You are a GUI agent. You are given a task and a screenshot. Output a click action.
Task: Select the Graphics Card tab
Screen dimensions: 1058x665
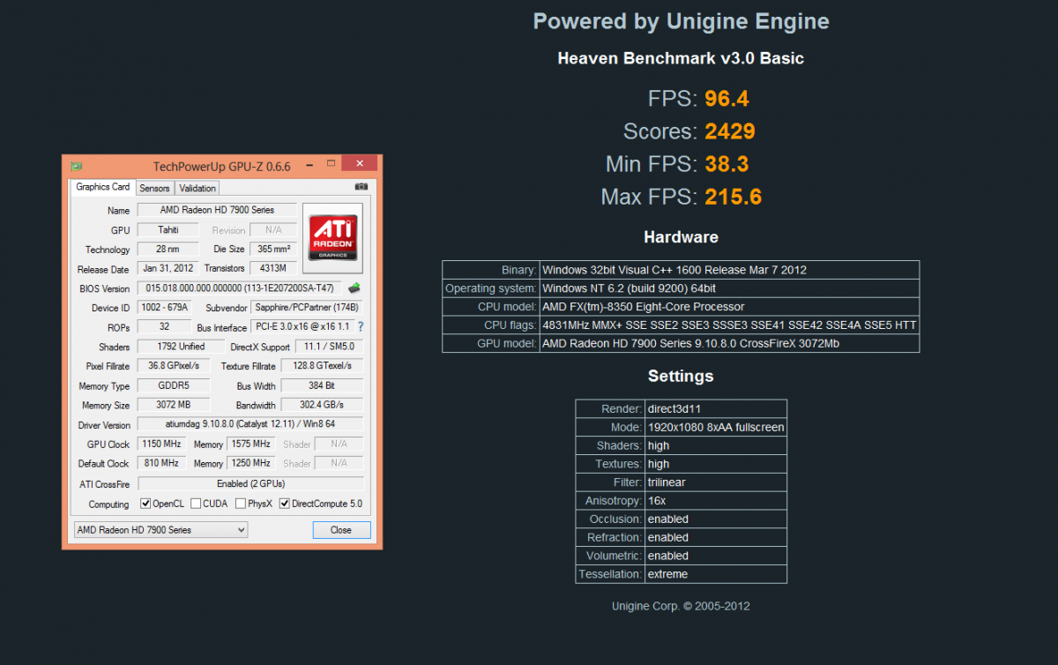(102, 187)
